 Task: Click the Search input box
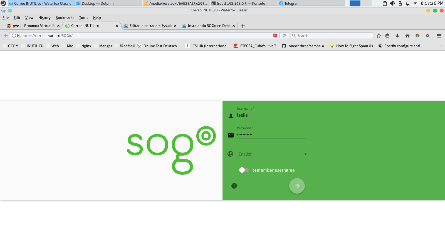[332, 36]
